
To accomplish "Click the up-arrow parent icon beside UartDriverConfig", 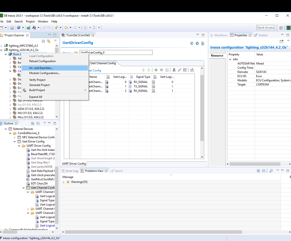I will [x=197, y=43].
